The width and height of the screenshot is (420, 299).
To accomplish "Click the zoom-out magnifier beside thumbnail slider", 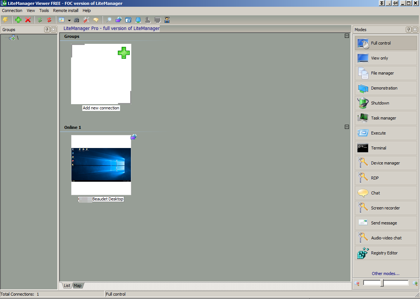I will 357,283.
